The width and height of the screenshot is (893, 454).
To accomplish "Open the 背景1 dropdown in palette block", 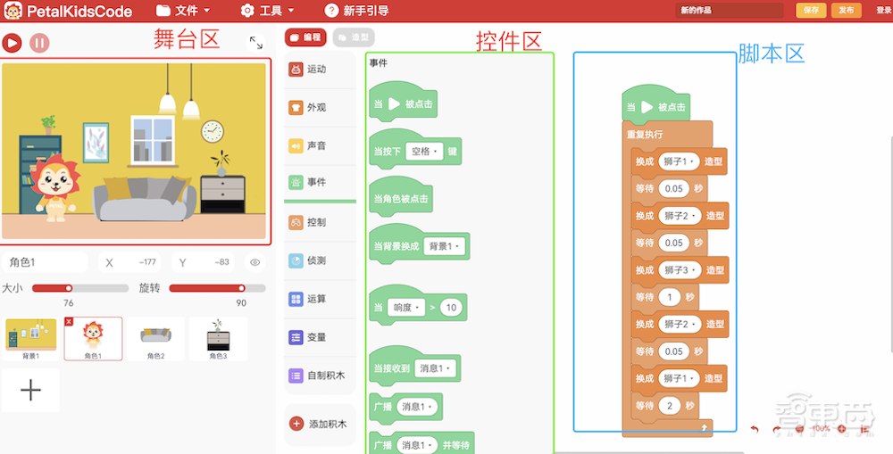I will click(x=444, y=246).
